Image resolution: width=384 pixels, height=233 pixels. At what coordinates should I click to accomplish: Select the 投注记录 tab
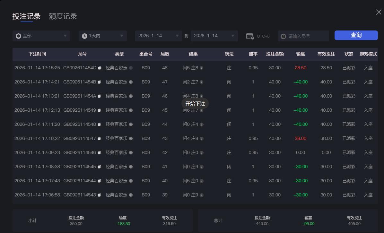pyautogui.click(x=27, y=16)
